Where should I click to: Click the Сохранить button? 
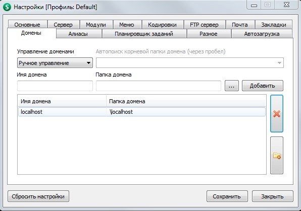pyautogui.click(x=227, y=196)
